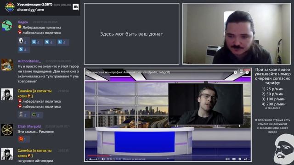Click the Watch later clock icon on video

pyautogui.click(x=236, y=72)
